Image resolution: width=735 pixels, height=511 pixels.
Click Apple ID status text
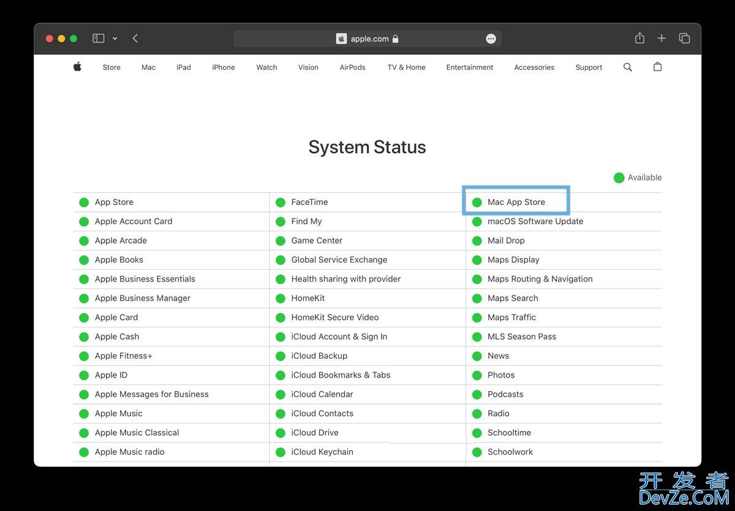[x=111, y=375]
